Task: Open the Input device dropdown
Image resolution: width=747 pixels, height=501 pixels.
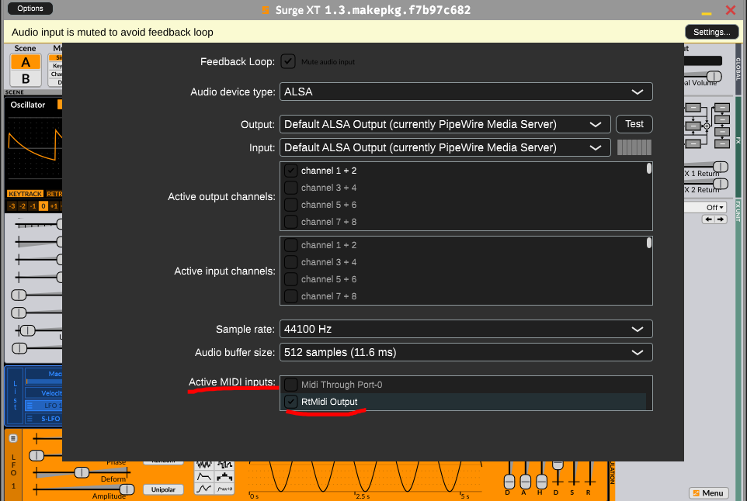Action: 445,147
